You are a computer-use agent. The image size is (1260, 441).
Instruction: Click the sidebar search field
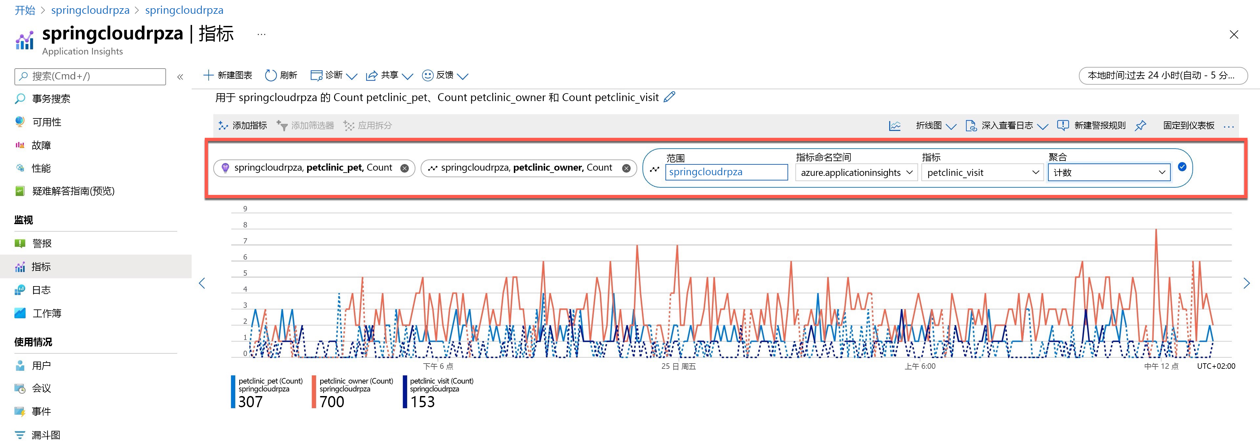coord(91,76)
